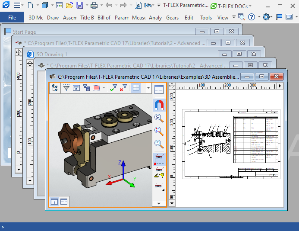Screen dimensions: 299x231
Task: Open the search commands magnifier icon
Action: pyautogui.click(x=242, y=17)
